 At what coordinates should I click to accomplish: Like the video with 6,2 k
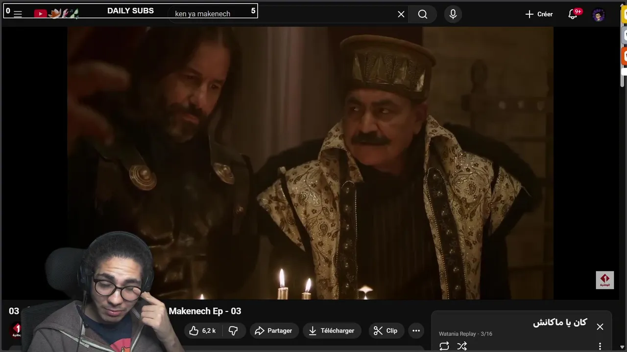pos(203,331)
